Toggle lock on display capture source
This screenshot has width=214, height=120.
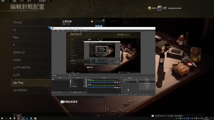86,86
